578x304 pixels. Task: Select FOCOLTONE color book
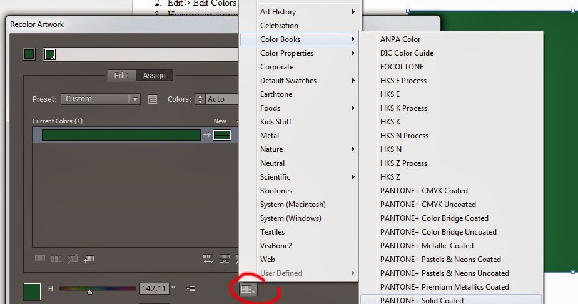(x=451, y=67)
